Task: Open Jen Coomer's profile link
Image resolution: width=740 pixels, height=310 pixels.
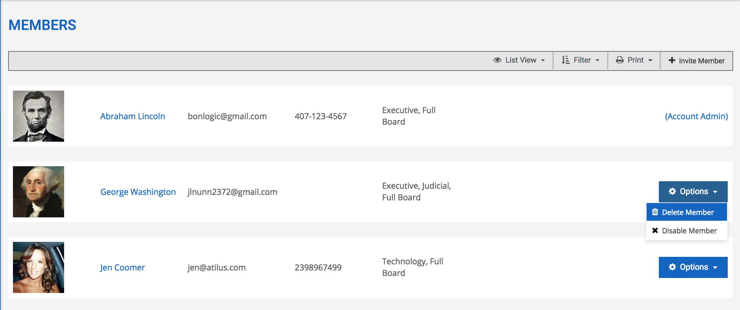Action: pos(122,268)
